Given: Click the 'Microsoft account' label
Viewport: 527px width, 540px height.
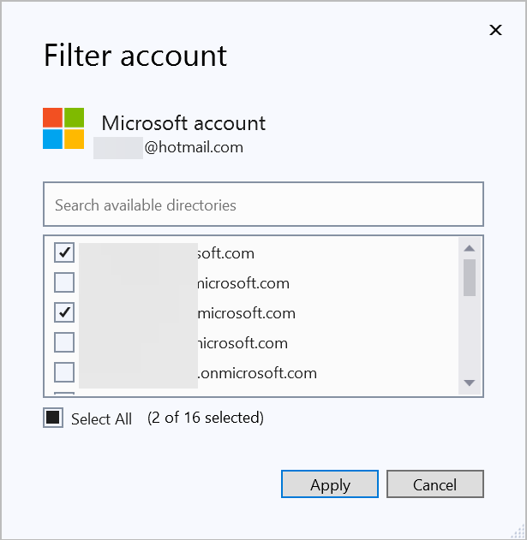Looking at the screenshot, I should (183, 123).
